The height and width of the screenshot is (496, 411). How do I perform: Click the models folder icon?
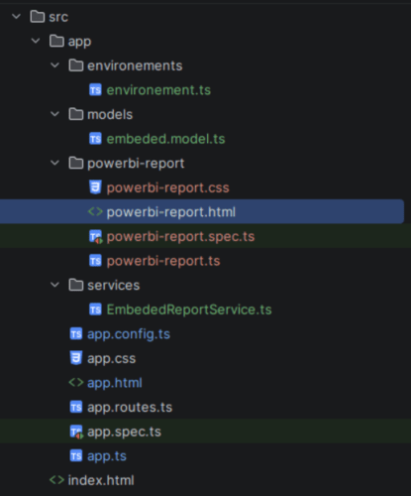tap(76, 114)
